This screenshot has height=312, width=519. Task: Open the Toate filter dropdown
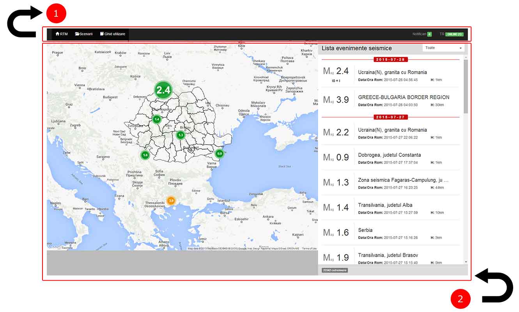[443, 48]
